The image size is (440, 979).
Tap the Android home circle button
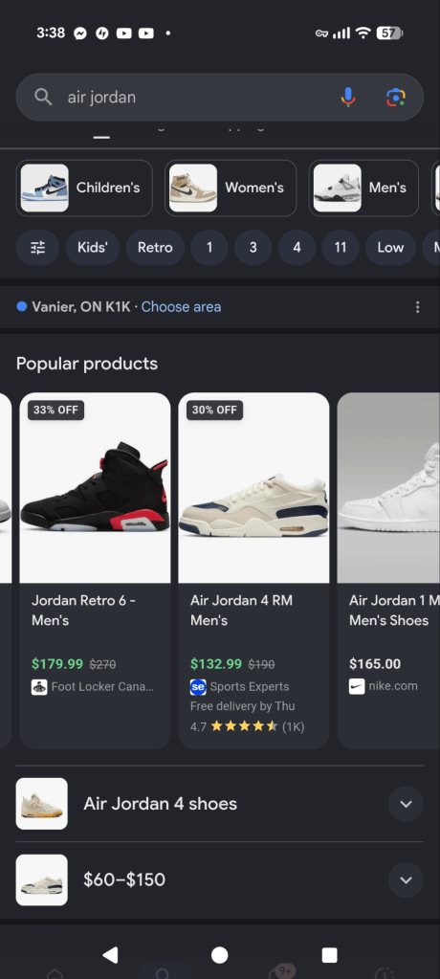220,955
